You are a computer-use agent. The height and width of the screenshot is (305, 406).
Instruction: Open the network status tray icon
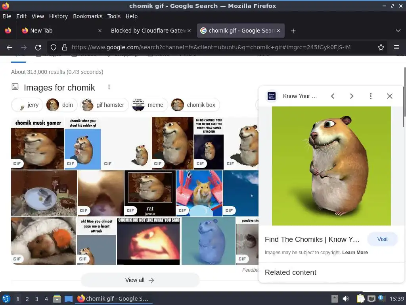[372, 299]
